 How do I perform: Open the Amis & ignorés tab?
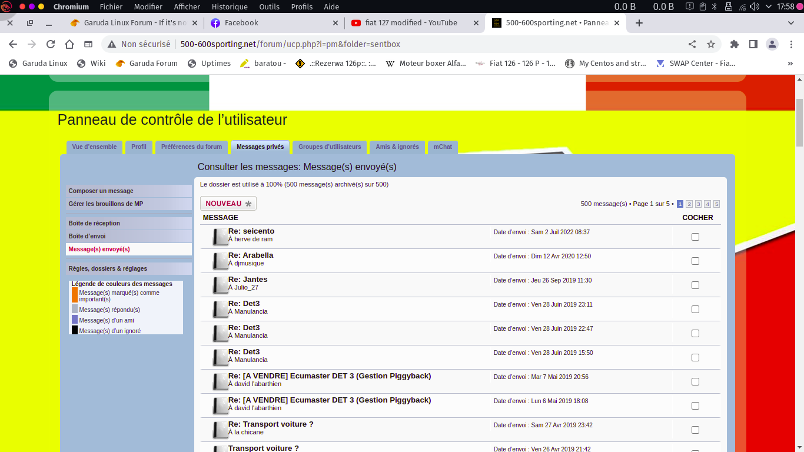pyautogui.click(x=397, y=147)
